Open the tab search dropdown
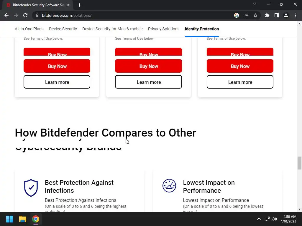The width and height of the screenshot is (302, 226). (255, 4)
